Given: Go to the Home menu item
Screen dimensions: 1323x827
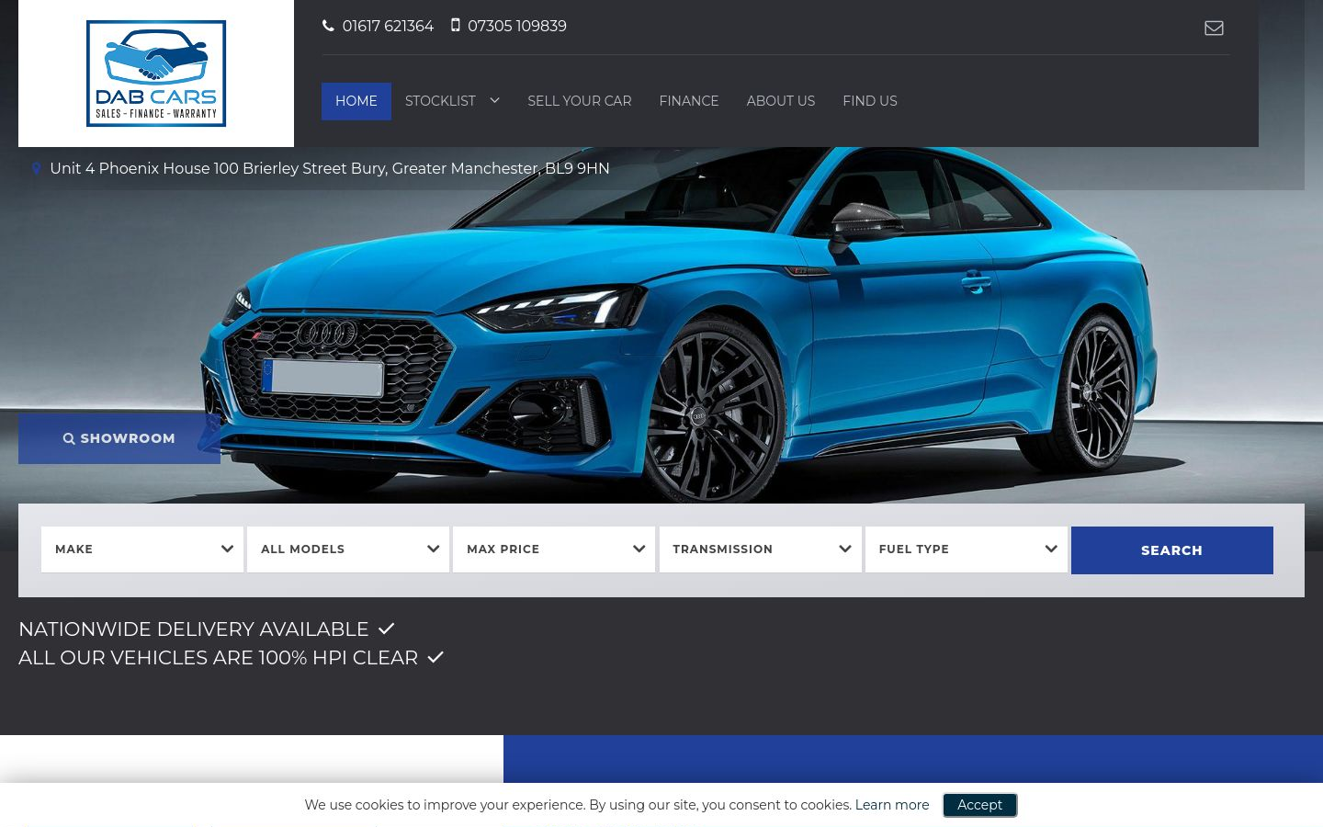Looking at the screenshot, I should 356,101.
